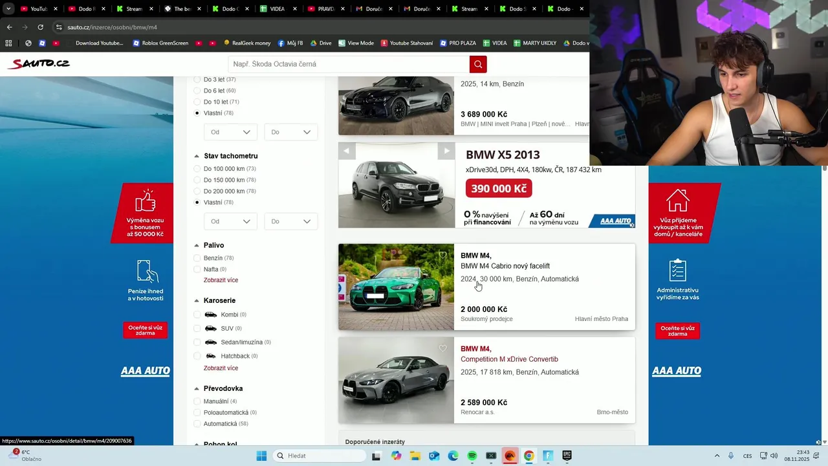828x466 pixels.
Task: Open the Drive bookmark
Action: [x=321, y=43]
